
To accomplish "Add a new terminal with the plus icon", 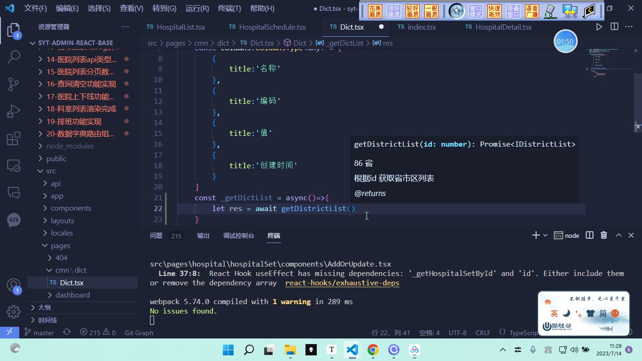I will click(535, 235).
